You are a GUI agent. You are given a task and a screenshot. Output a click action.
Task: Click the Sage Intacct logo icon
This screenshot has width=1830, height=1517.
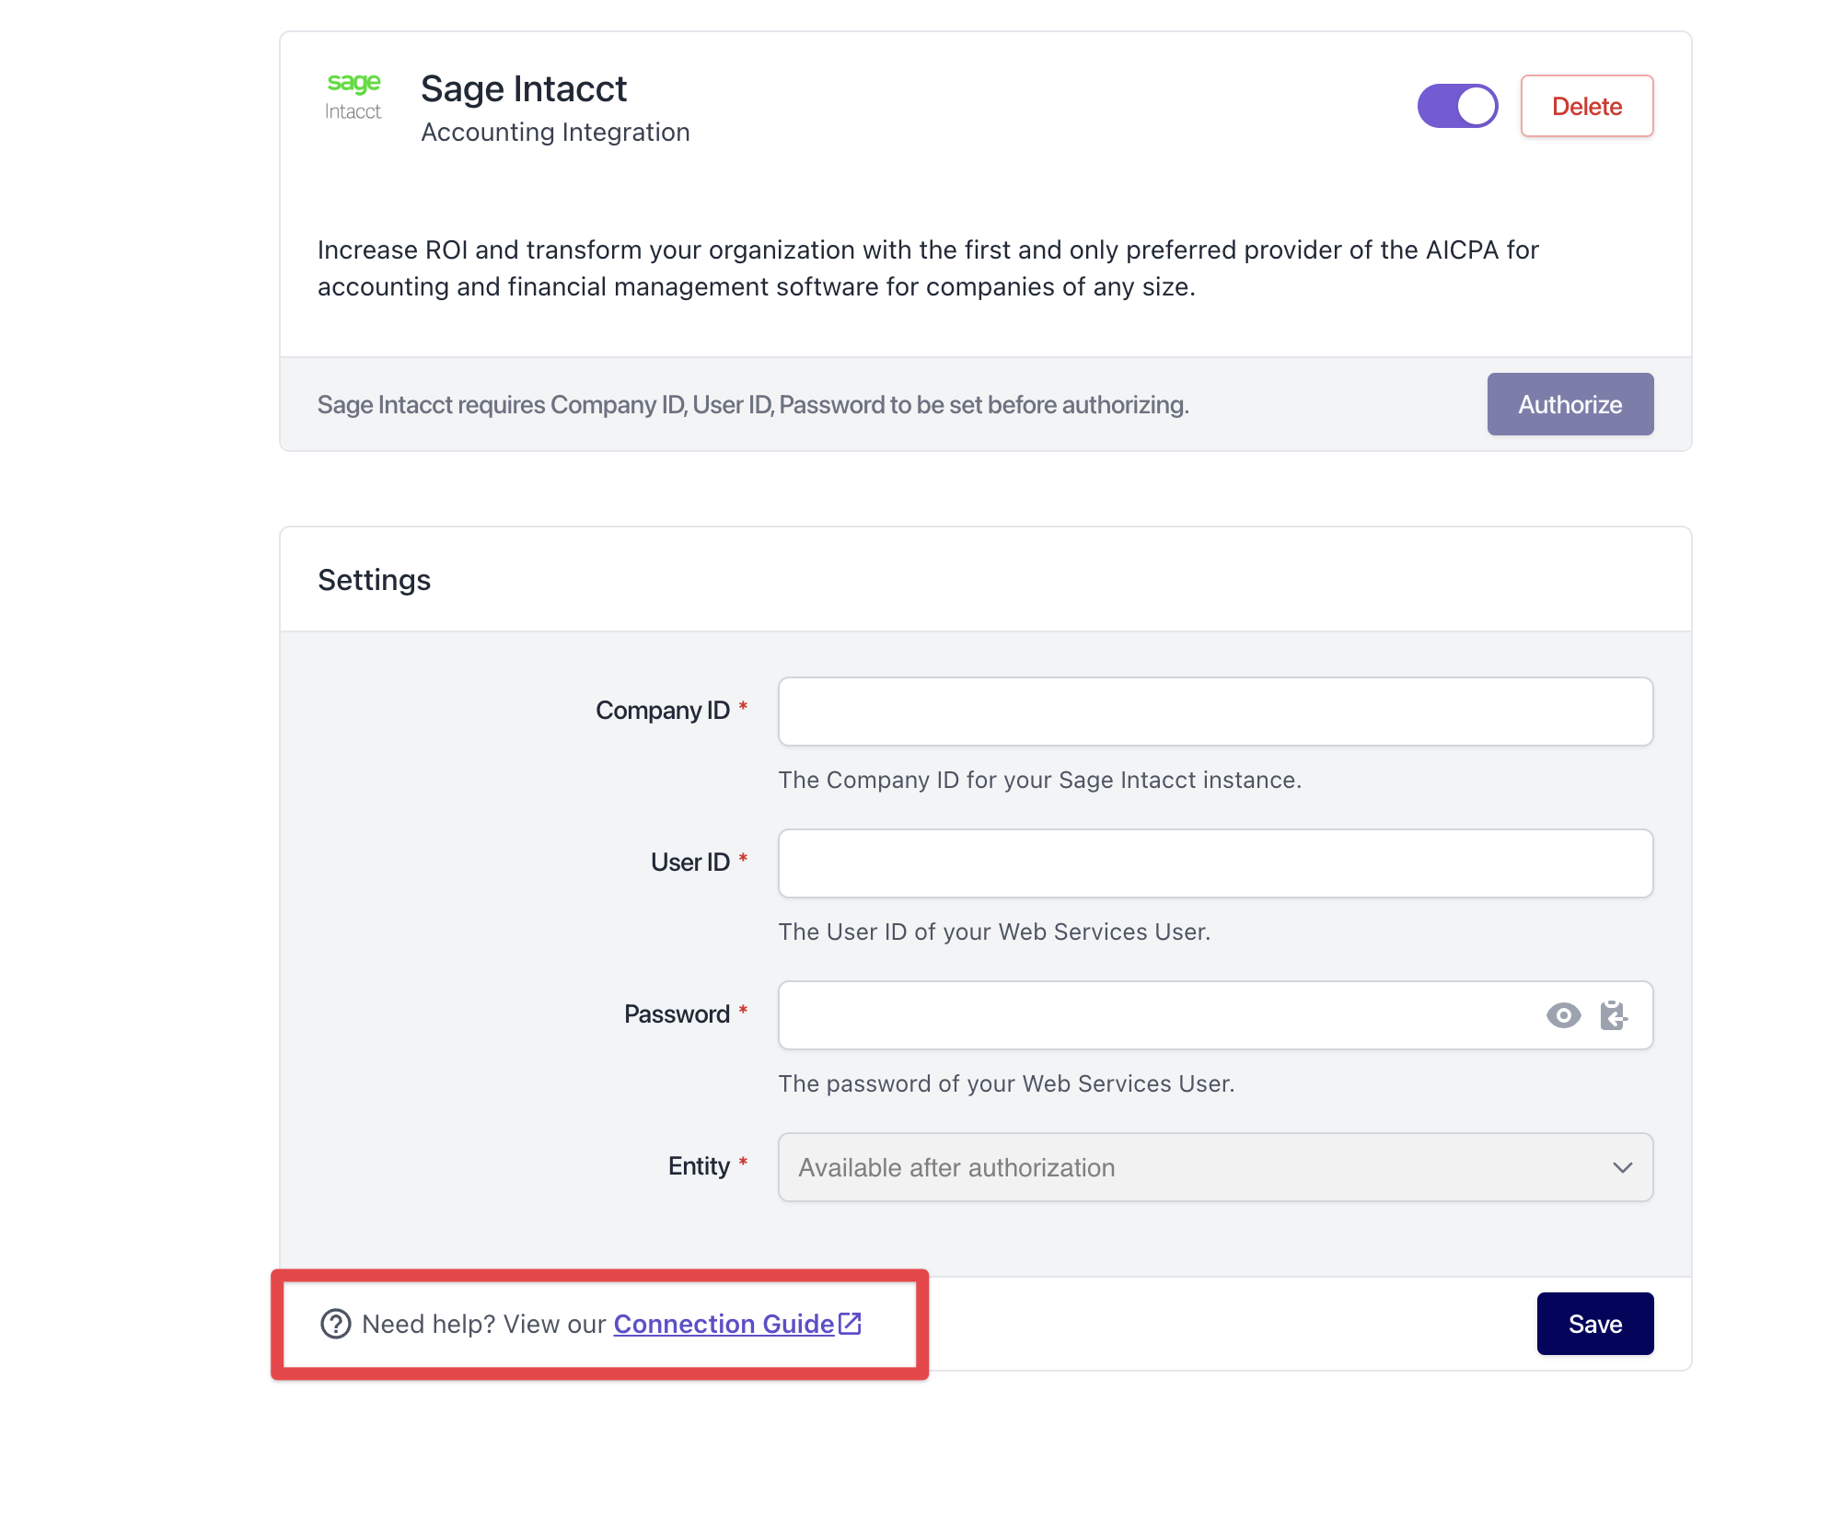click(353, 97)
